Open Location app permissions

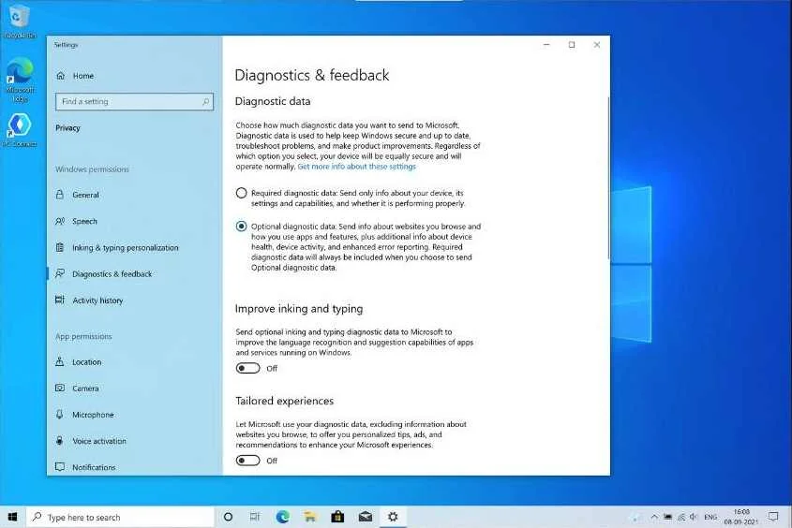point(79,362)
